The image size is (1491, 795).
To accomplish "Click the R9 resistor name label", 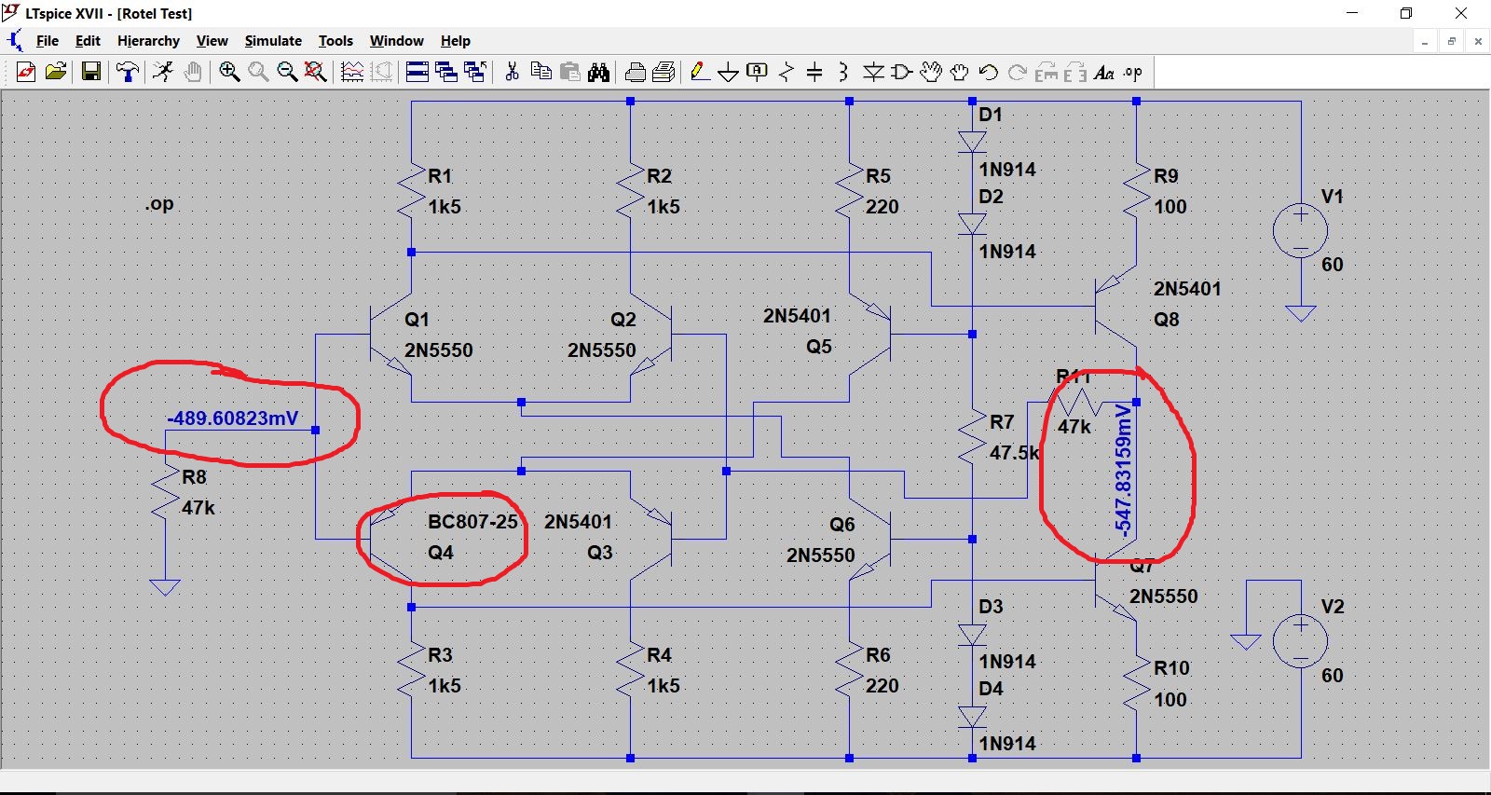I will pos(1166,176).
